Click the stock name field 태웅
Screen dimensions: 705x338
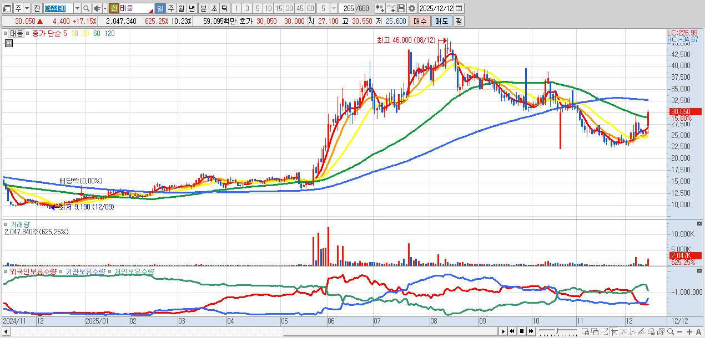pos(137,8)
